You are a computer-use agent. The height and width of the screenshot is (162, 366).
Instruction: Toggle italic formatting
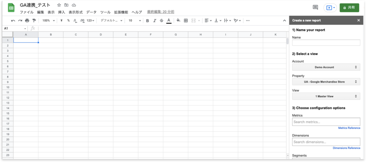(x=154, y=21)
